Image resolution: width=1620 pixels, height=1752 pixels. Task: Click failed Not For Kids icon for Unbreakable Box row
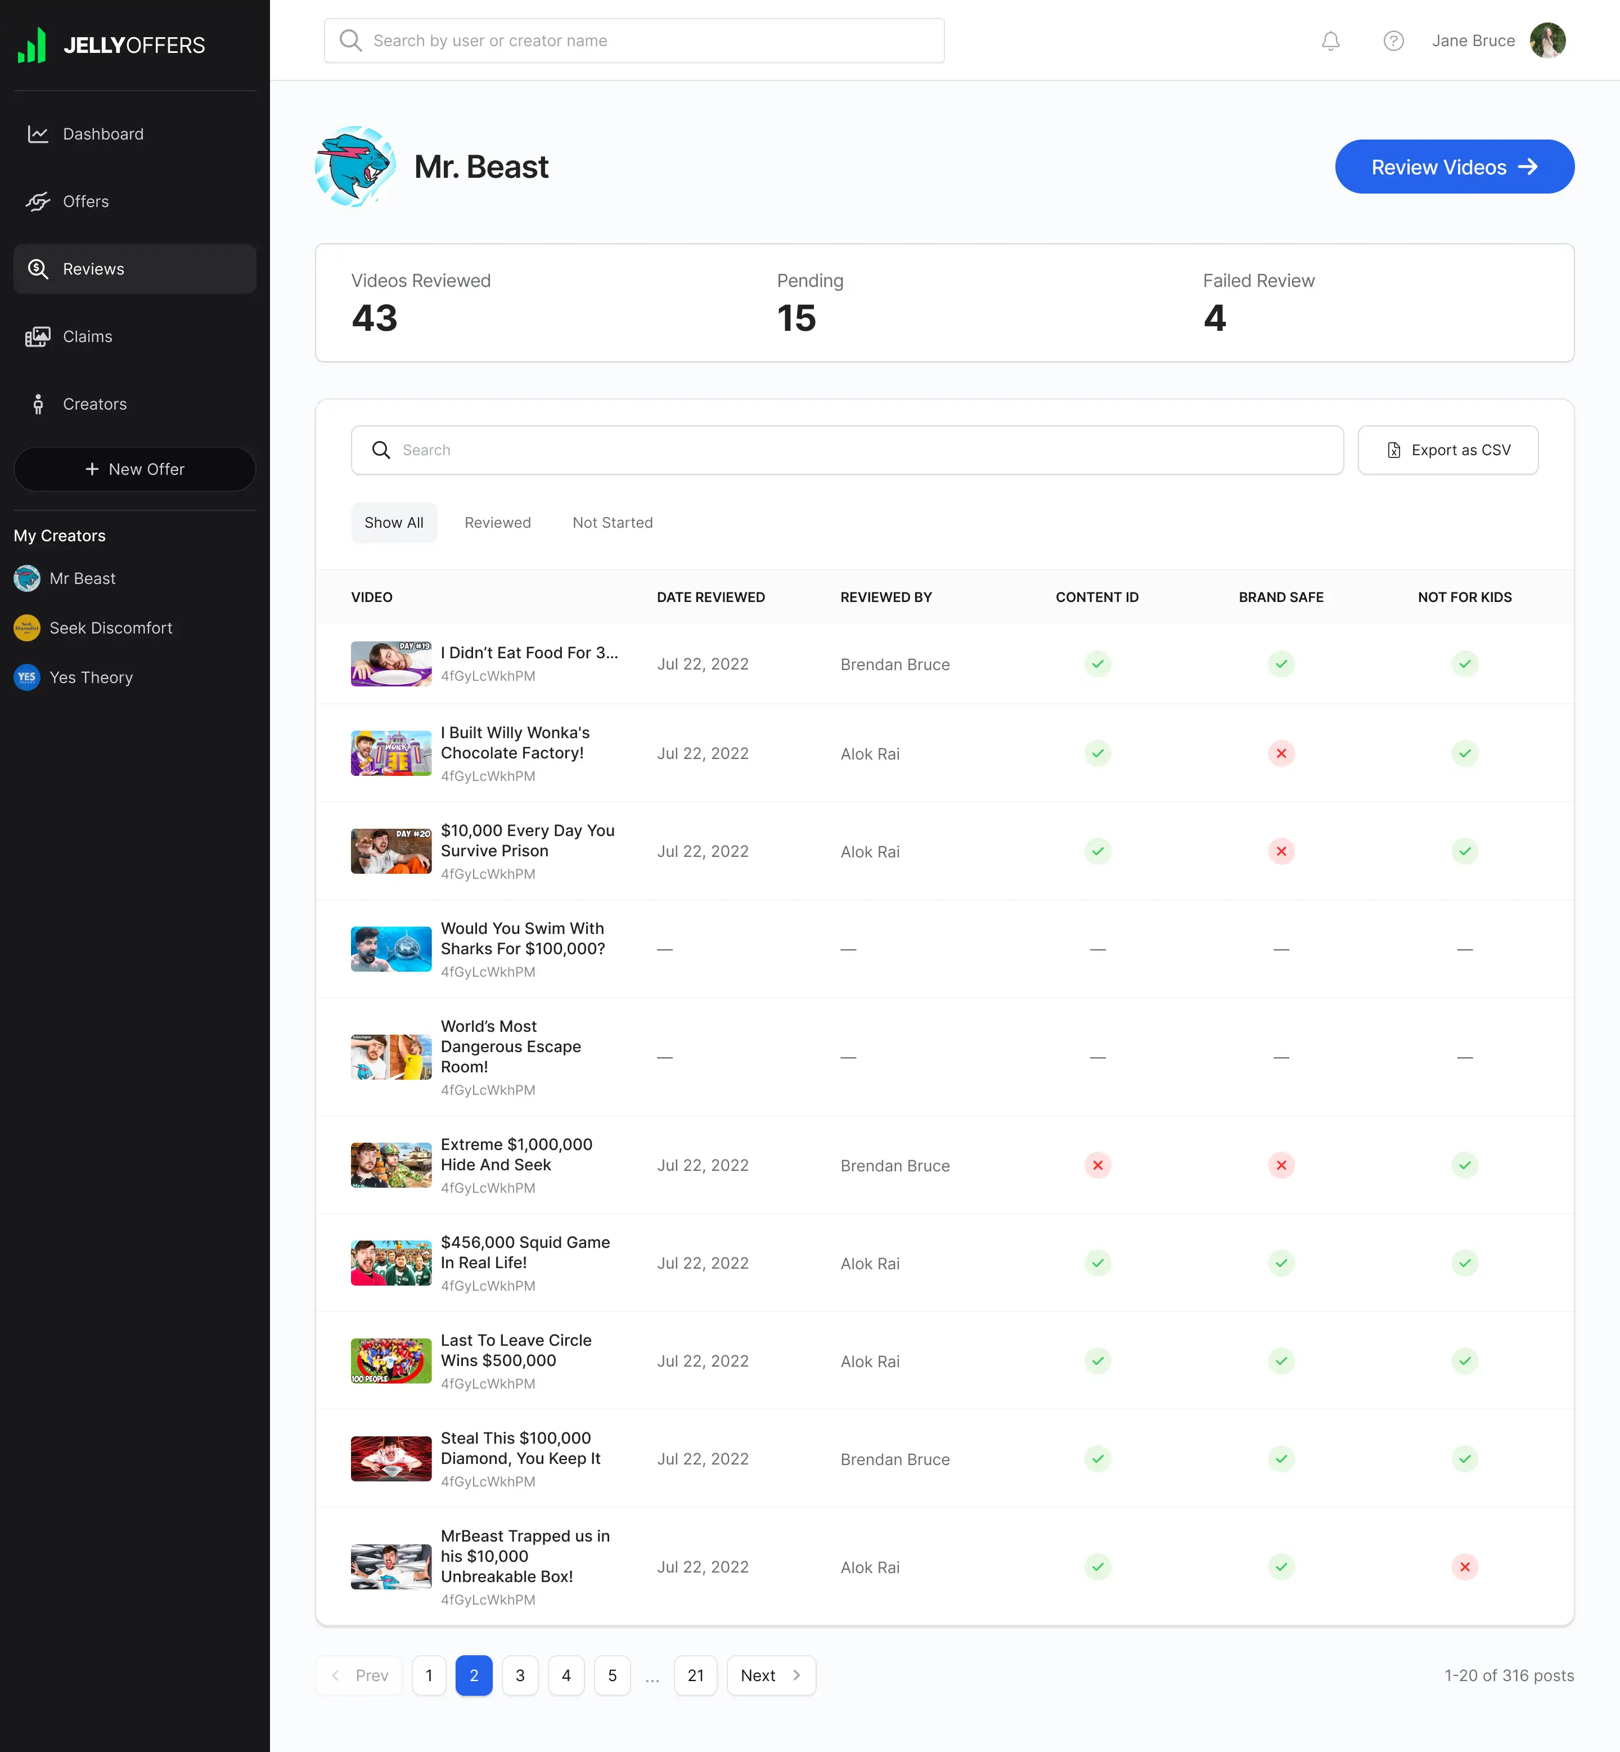(x=1465, y=1567)
